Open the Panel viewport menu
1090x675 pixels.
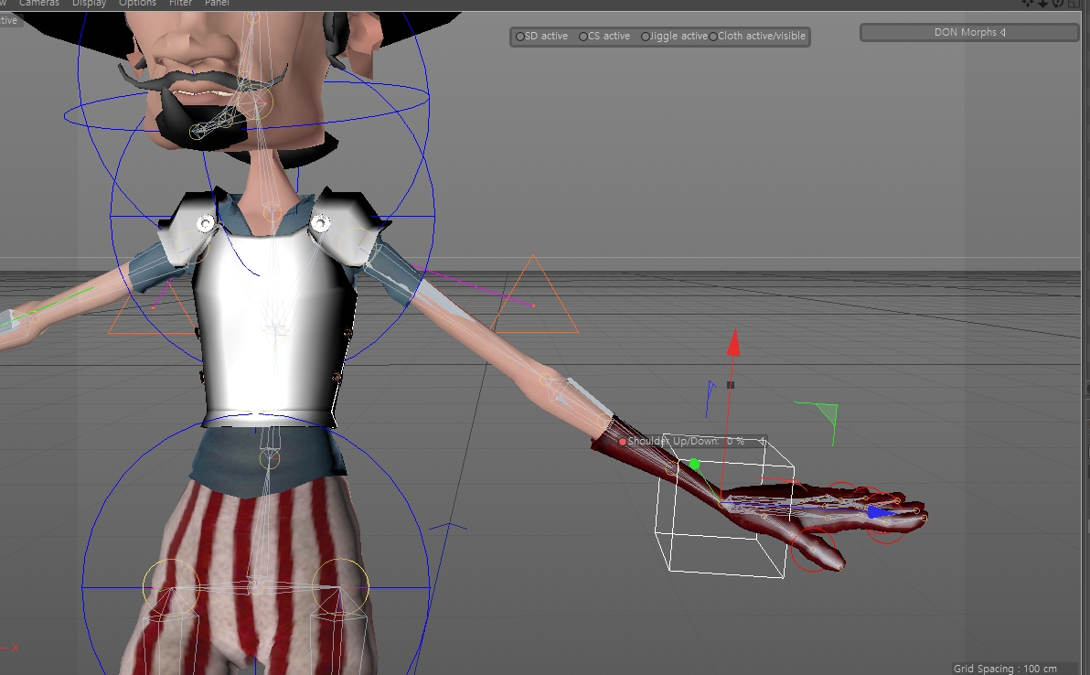click(216, 4)
